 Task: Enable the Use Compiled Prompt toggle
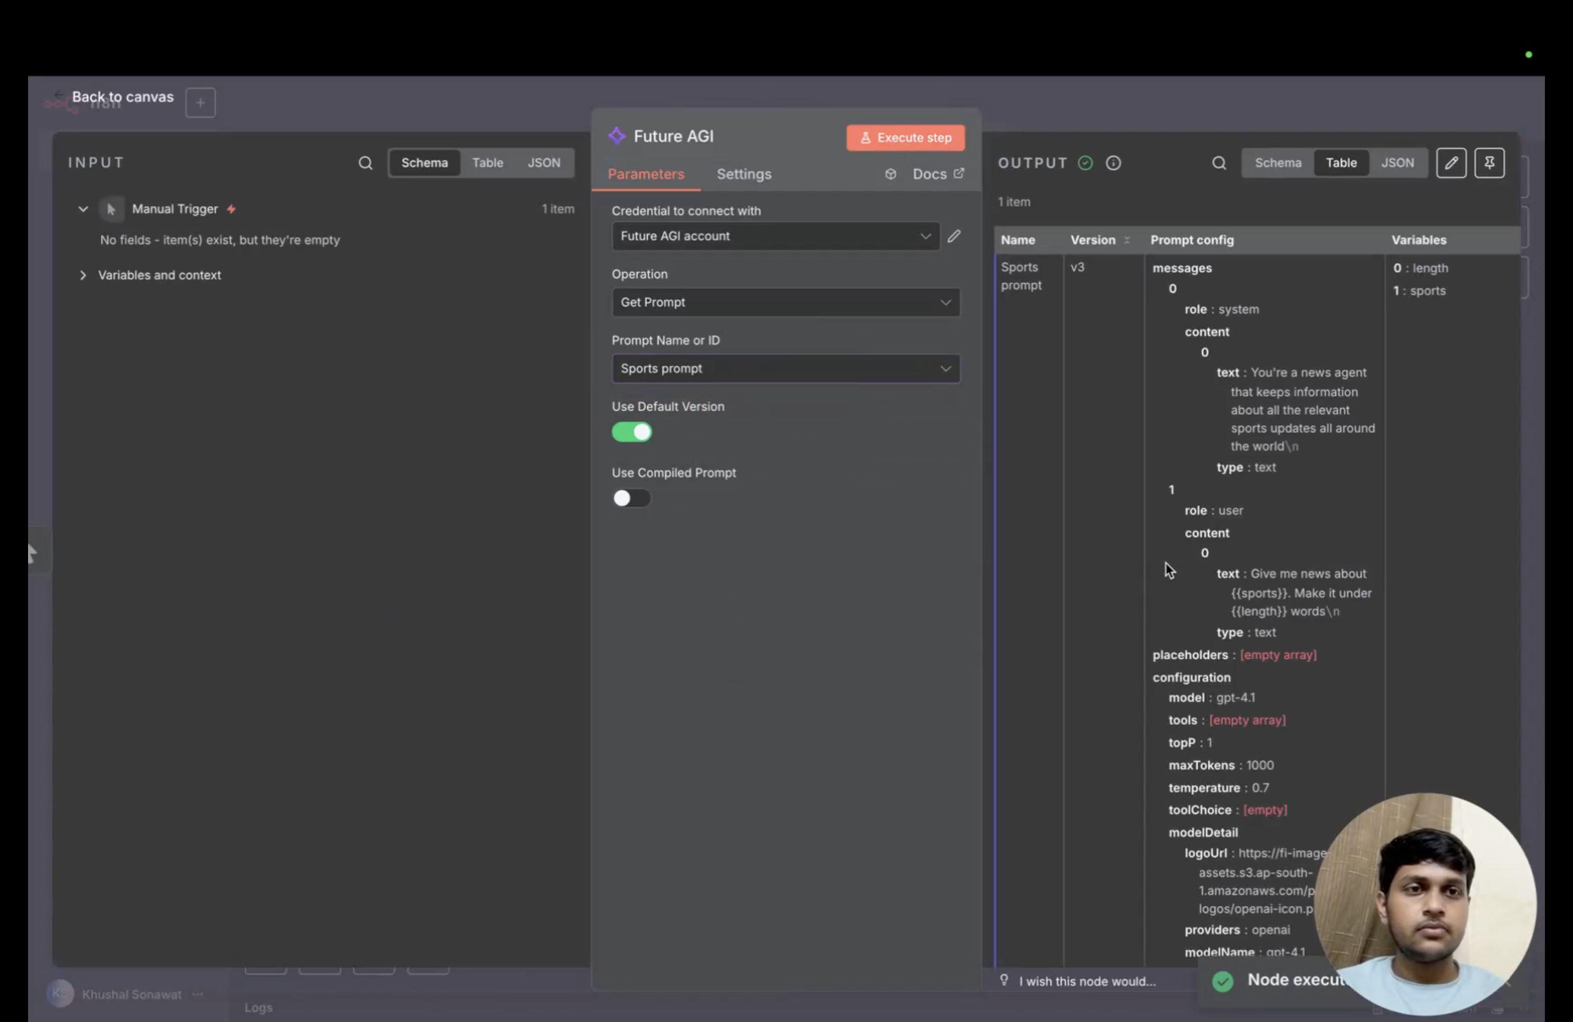pyautogui.click(x=632, y=499)
